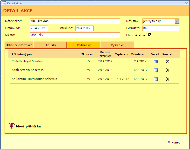Image resolution: width=190 pixels, height=150 pixels.
Task: Click exam date 28.4.2012 for Ballantine
Action: 105,79
